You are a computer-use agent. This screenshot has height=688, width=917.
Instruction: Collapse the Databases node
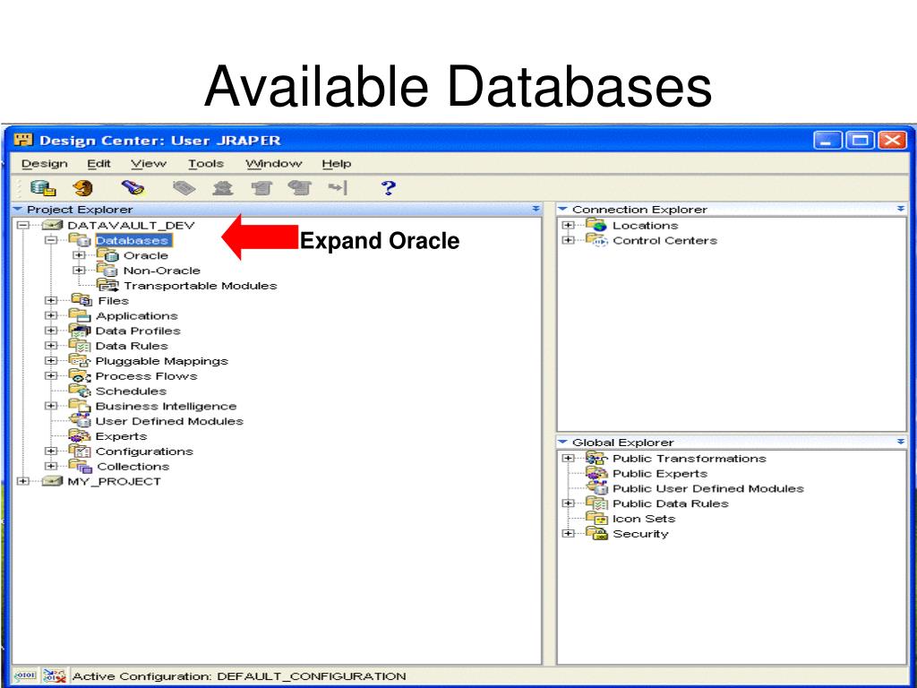[51, 240]
